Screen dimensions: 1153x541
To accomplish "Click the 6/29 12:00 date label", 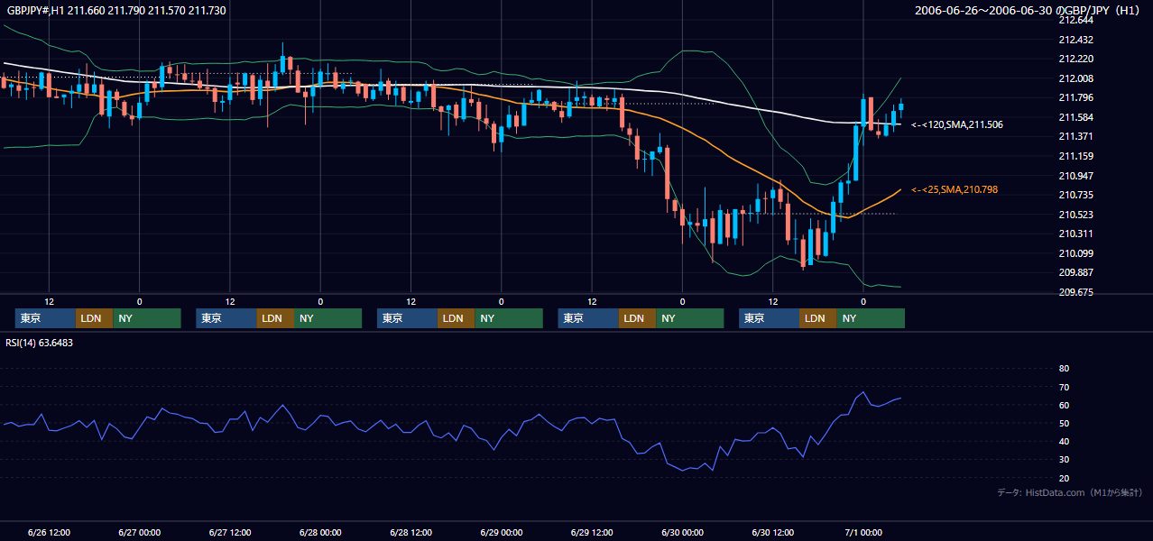I will click(x=592, y=532).
